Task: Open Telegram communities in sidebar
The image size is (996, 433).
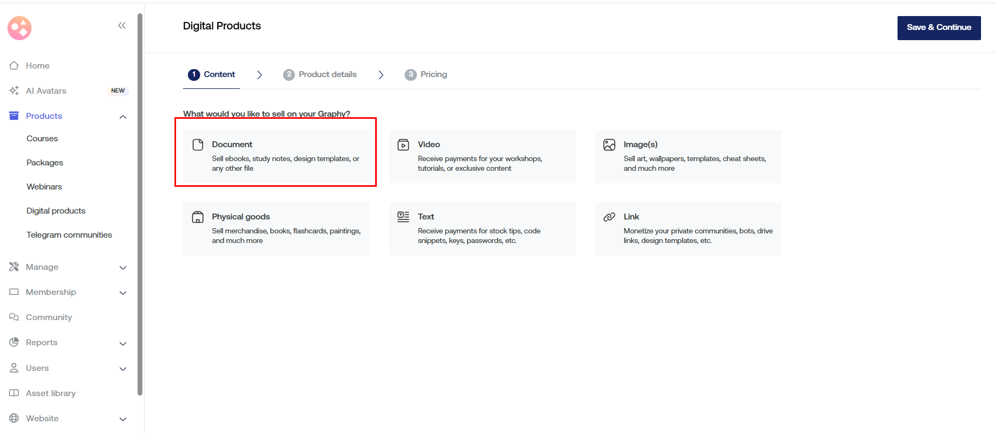Action: tap(69, 234)
